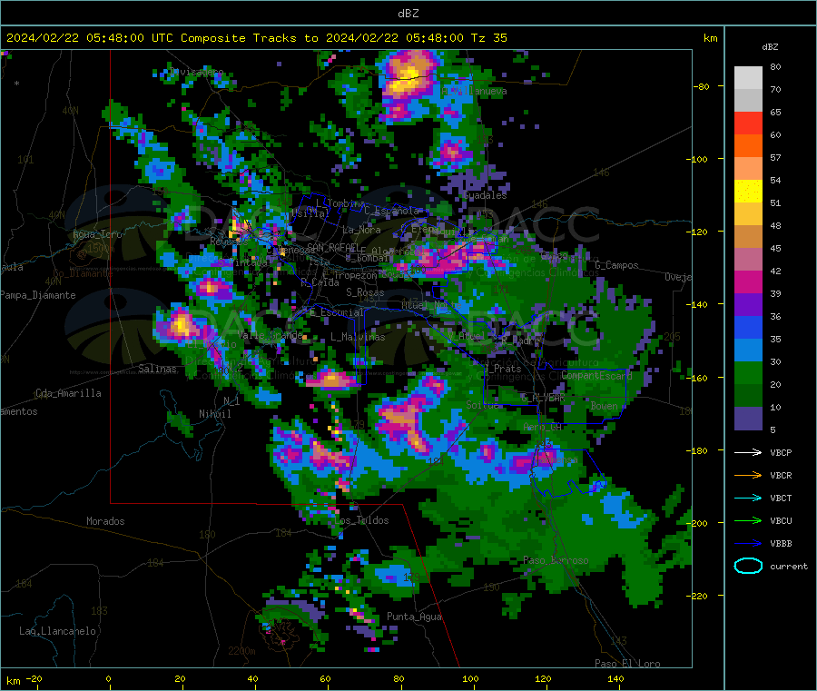817x691 pixels.
Task: Click the green VBCU arrow in legend
Action: pos(748,520)
